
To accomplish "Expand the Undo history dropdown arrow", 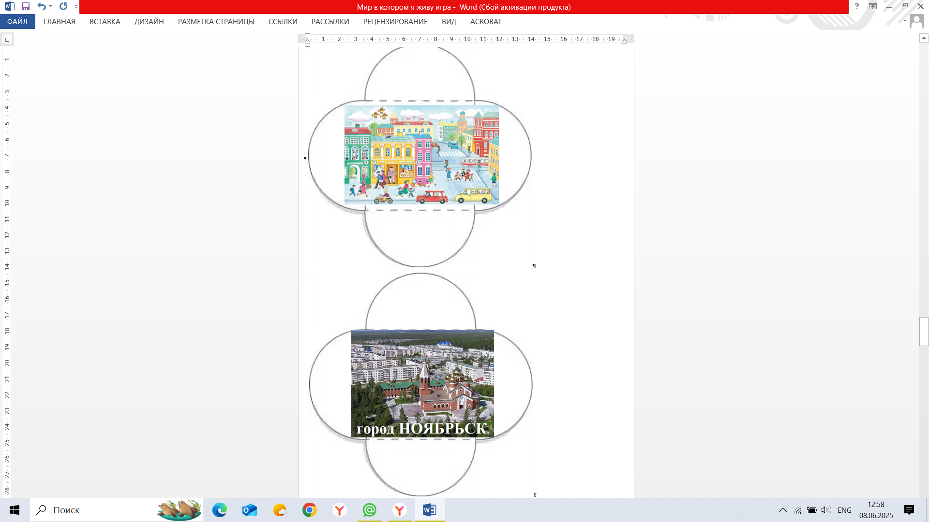I will point(50,7).
